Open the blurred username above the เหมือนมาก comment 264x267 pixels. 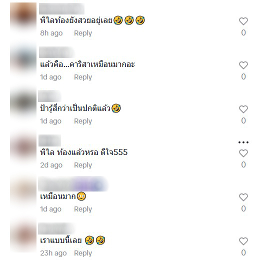(73, 184)
